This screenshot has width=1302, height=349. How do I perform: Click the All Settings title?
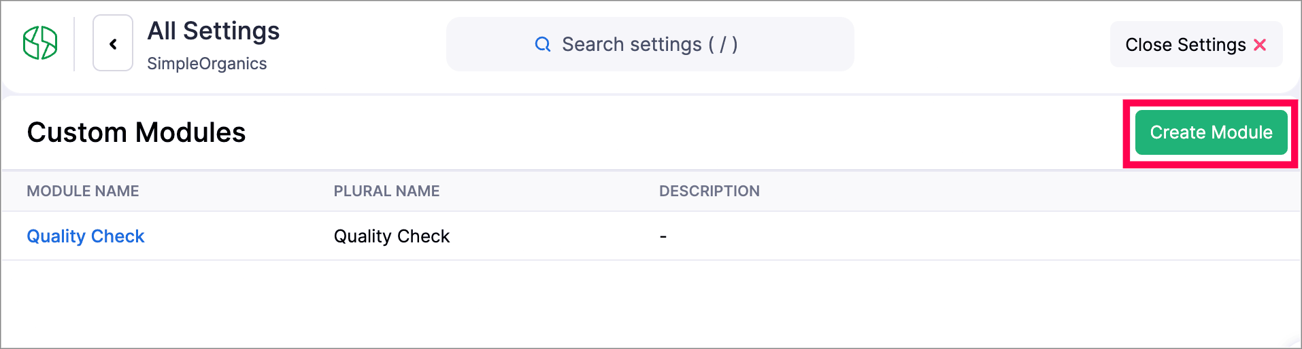click(x=214, y=31)
